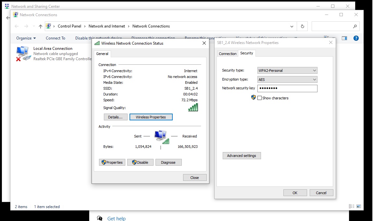The width and height of the screenshot is (373, 221).
Task: Switch to details view in status bar
Action: [351, 206]
